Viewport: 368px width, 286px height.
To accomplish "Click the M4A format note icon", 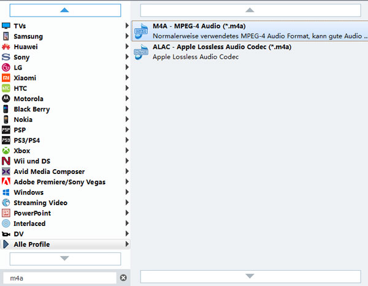I will [141, 31].
